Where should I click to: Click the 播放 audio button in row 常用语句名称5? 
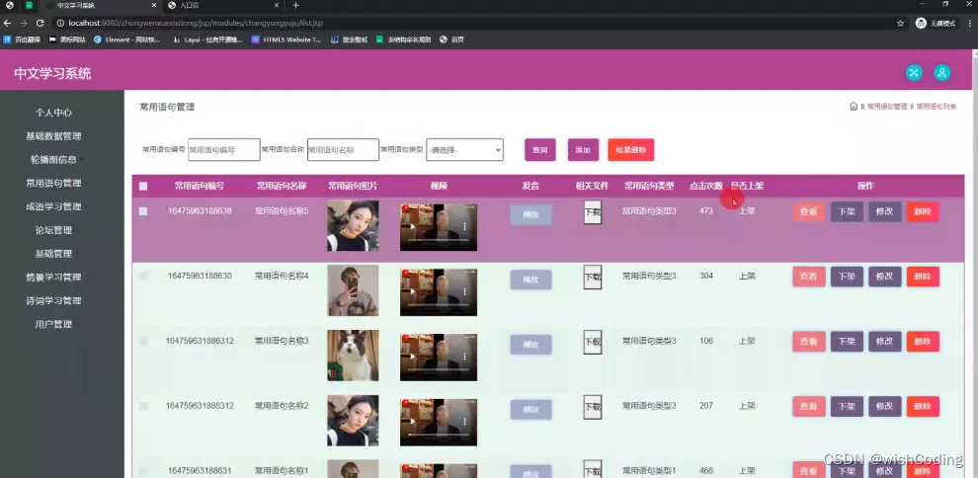pos(530,215)
